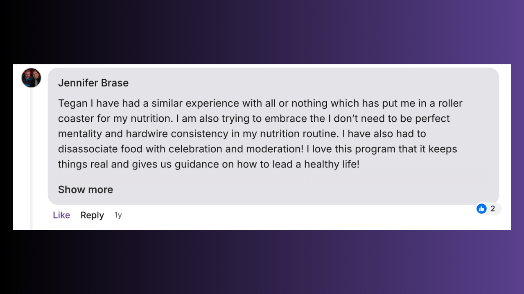Collapse thread using the vertical line under the avatar
Screen dimensions: 524x294
31,163
